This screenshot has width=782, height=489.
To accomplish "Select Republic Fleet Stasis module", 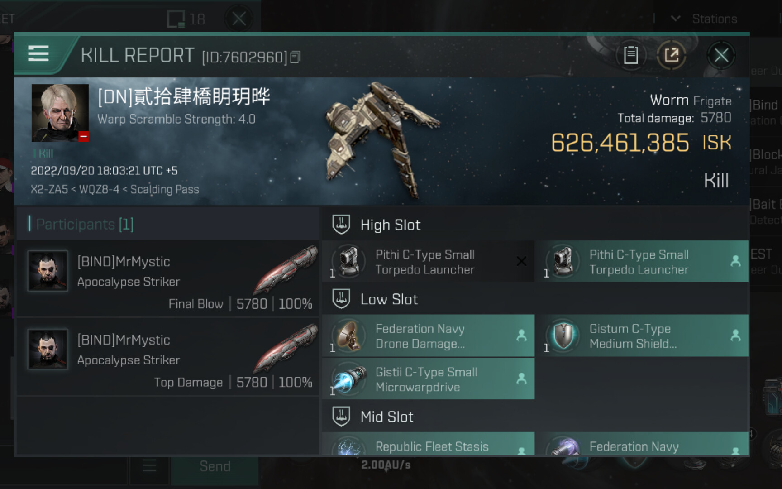I will tap(428, 444).
